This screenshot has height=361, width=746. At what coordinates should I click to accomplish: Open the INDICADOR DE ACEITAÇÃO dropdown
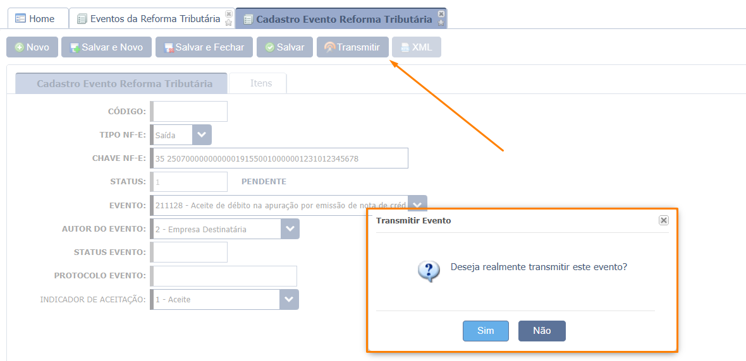click(290, 299)
